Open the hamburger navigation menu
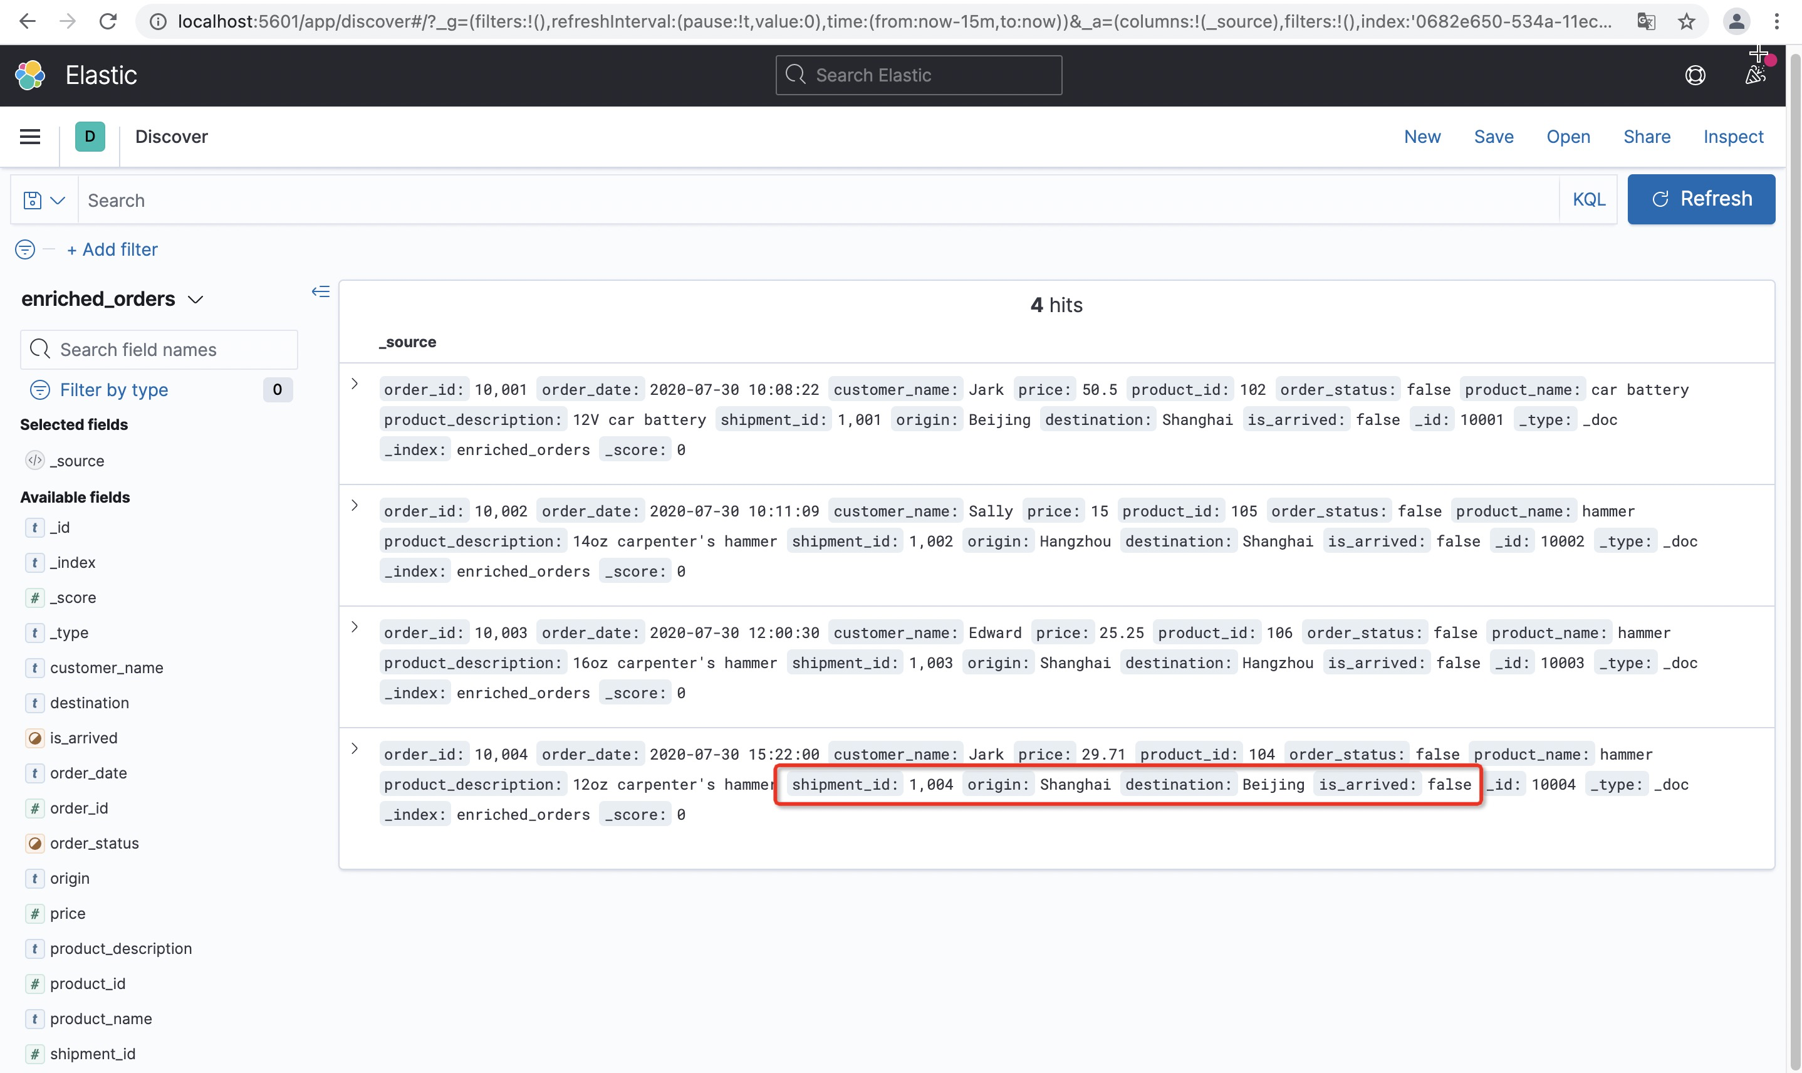1802x1073 pixels. 29,137
